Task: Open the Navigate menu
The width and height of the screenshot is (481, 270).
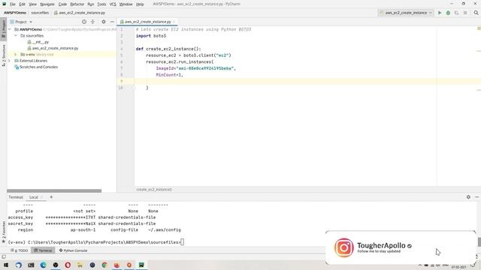Action: (47, 4)
